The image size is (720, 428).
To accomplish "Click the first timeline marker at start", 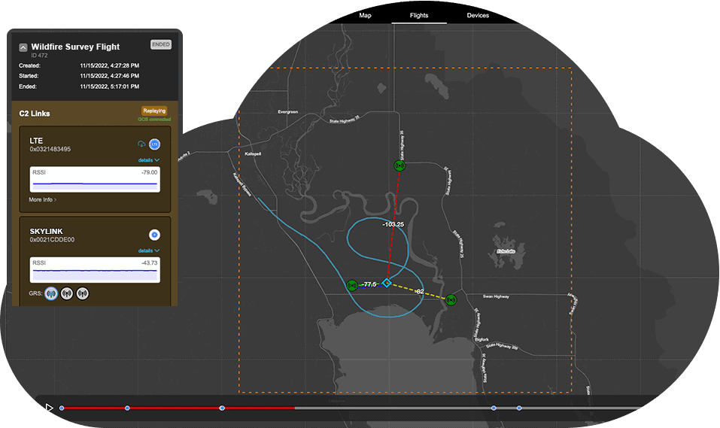I will pyautogui.click(x=62, y=408).
